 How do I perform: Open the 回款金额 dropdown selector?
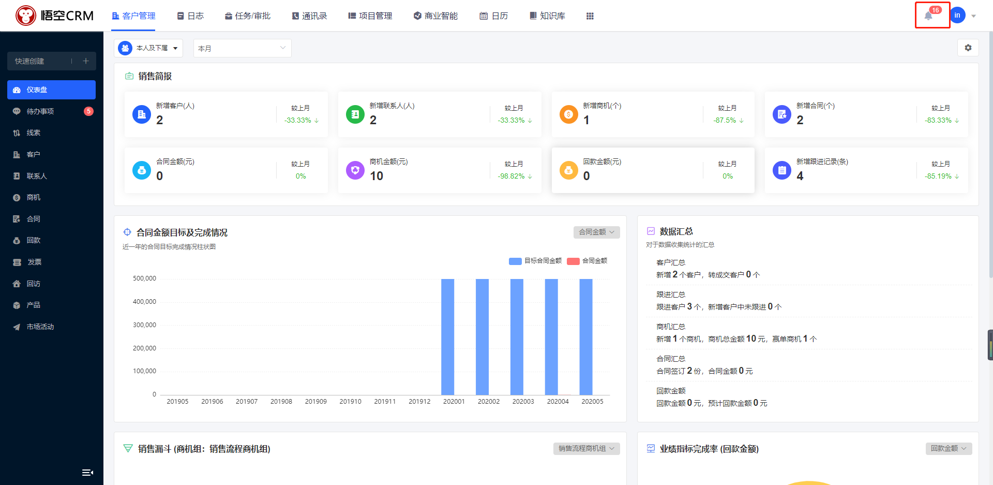949,449
